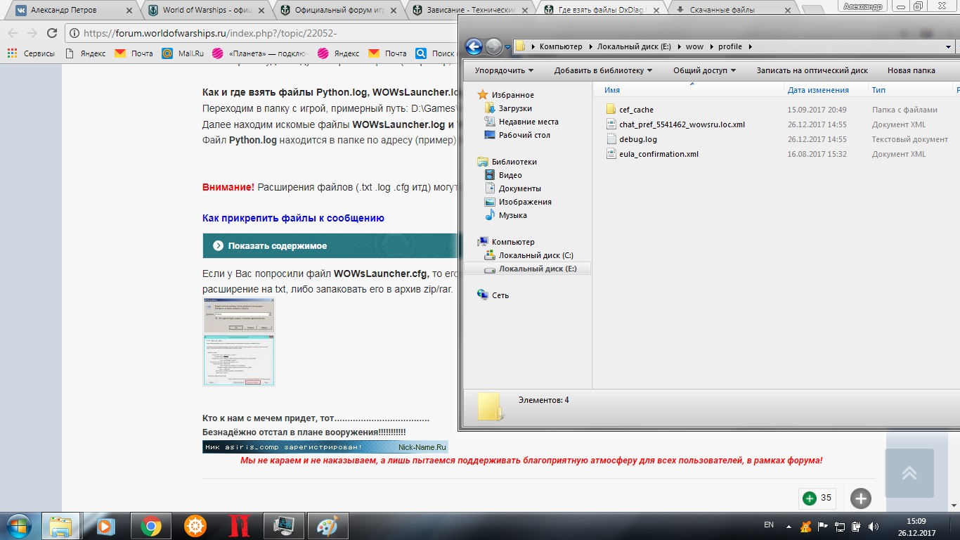Open Windows Explorer from taskbar
Screen dimensions: 960x540
click(60, 526)
